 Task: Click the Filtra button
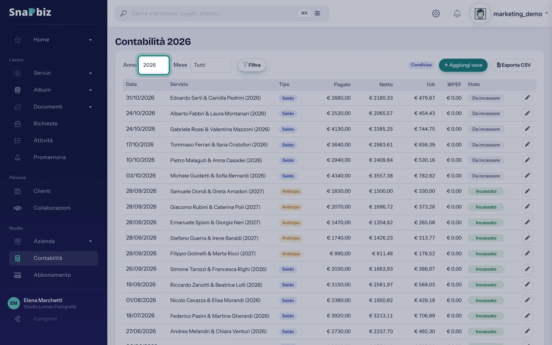pos(252,65)
